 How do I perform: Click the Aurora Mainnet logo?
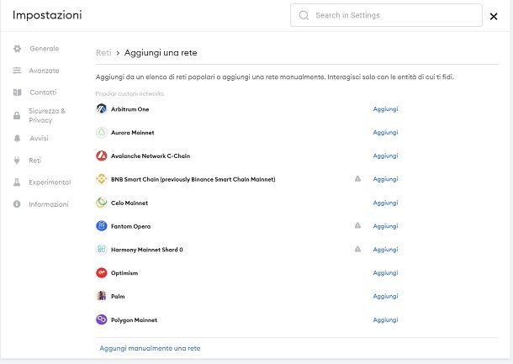pos(102,133)
